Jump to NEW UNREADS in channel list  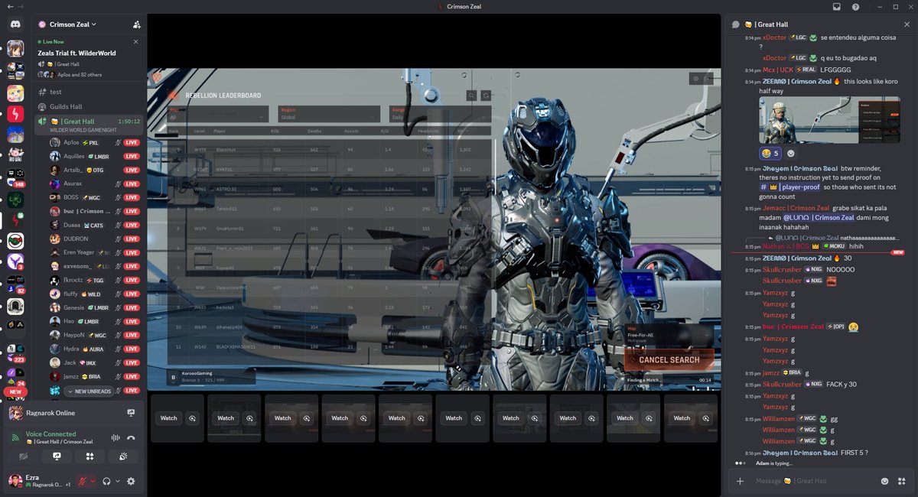(89, 391)
